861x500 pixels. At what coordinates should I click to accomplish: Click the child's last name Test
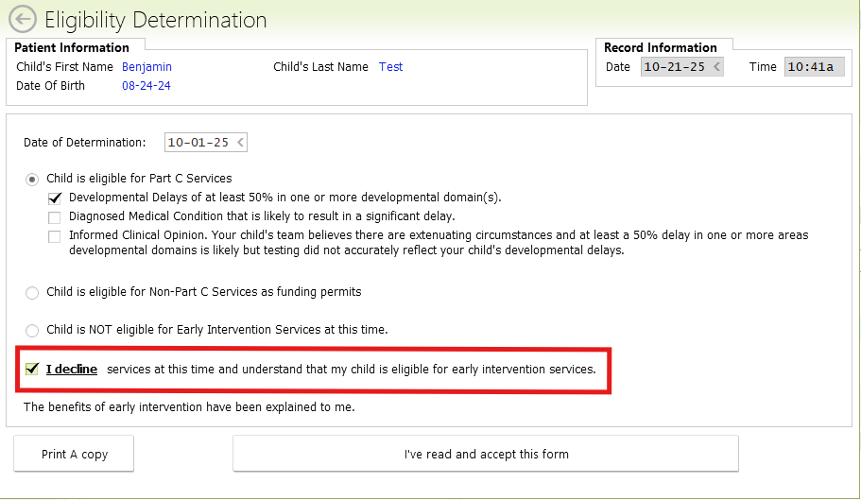coord(390,67)
